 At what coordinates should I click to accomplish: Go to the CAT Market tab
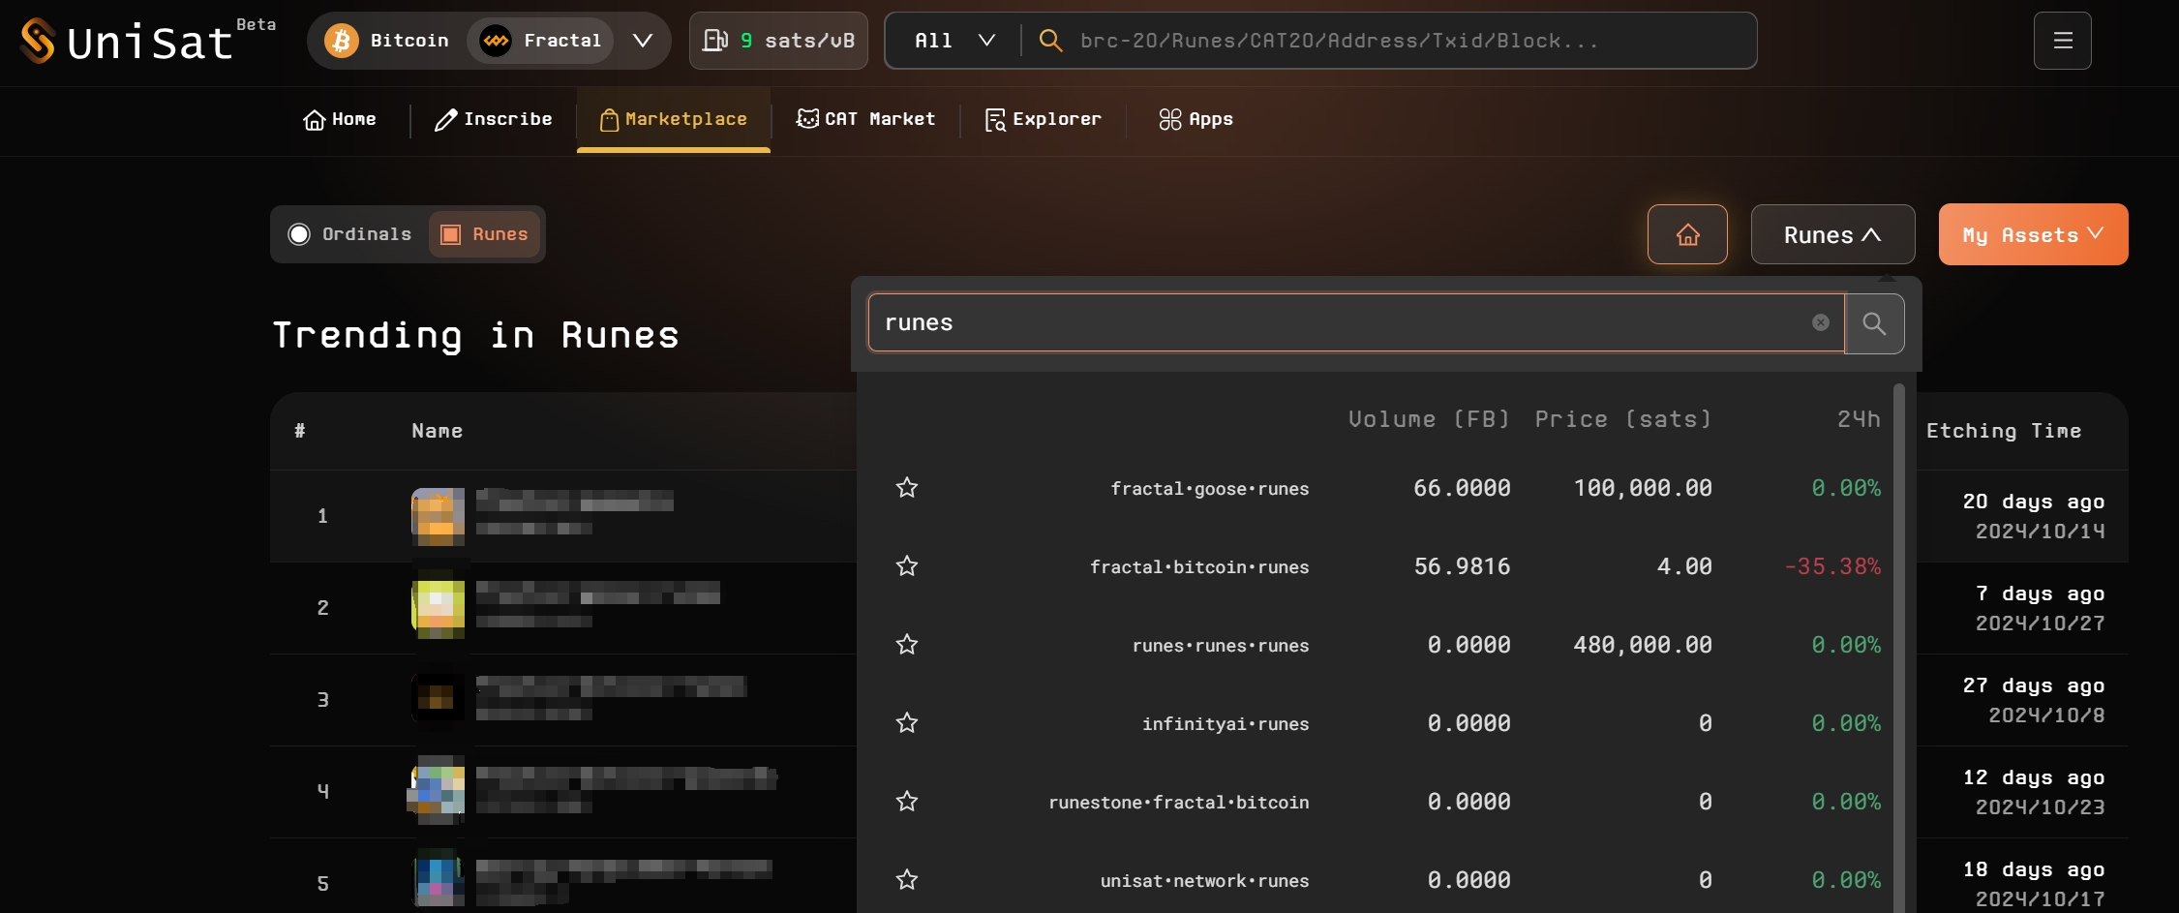point(865,119)
